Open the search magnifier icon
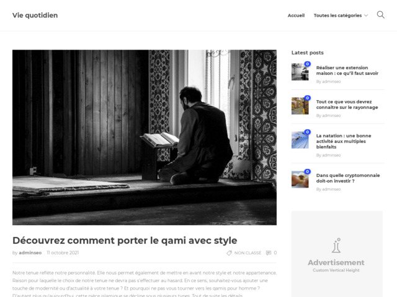The height and width of the screenshot is (297, 397). 380,15
